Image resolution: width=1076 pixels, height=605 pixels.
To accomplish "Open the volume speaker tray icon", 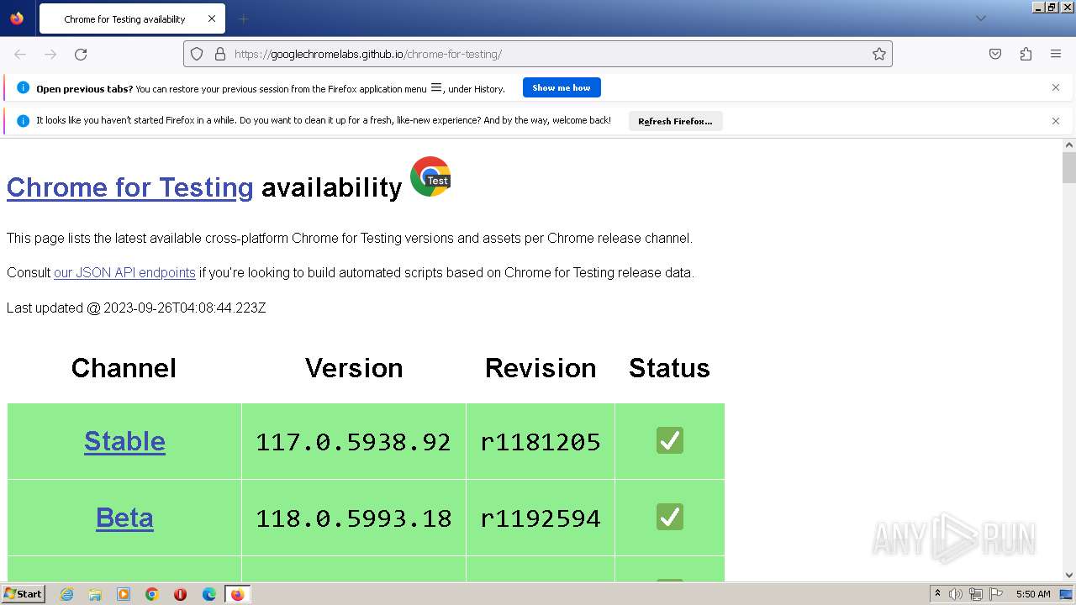I will click(956, 594).
